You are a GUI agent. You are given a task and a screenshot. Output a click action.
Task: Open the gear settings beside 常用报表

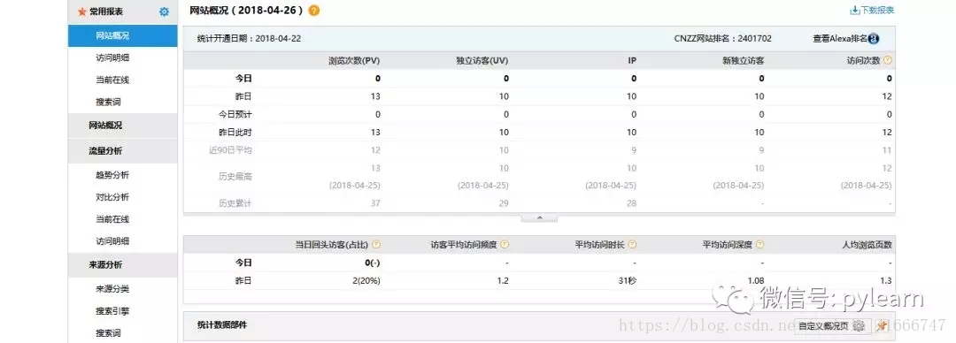tap(164, 11)
